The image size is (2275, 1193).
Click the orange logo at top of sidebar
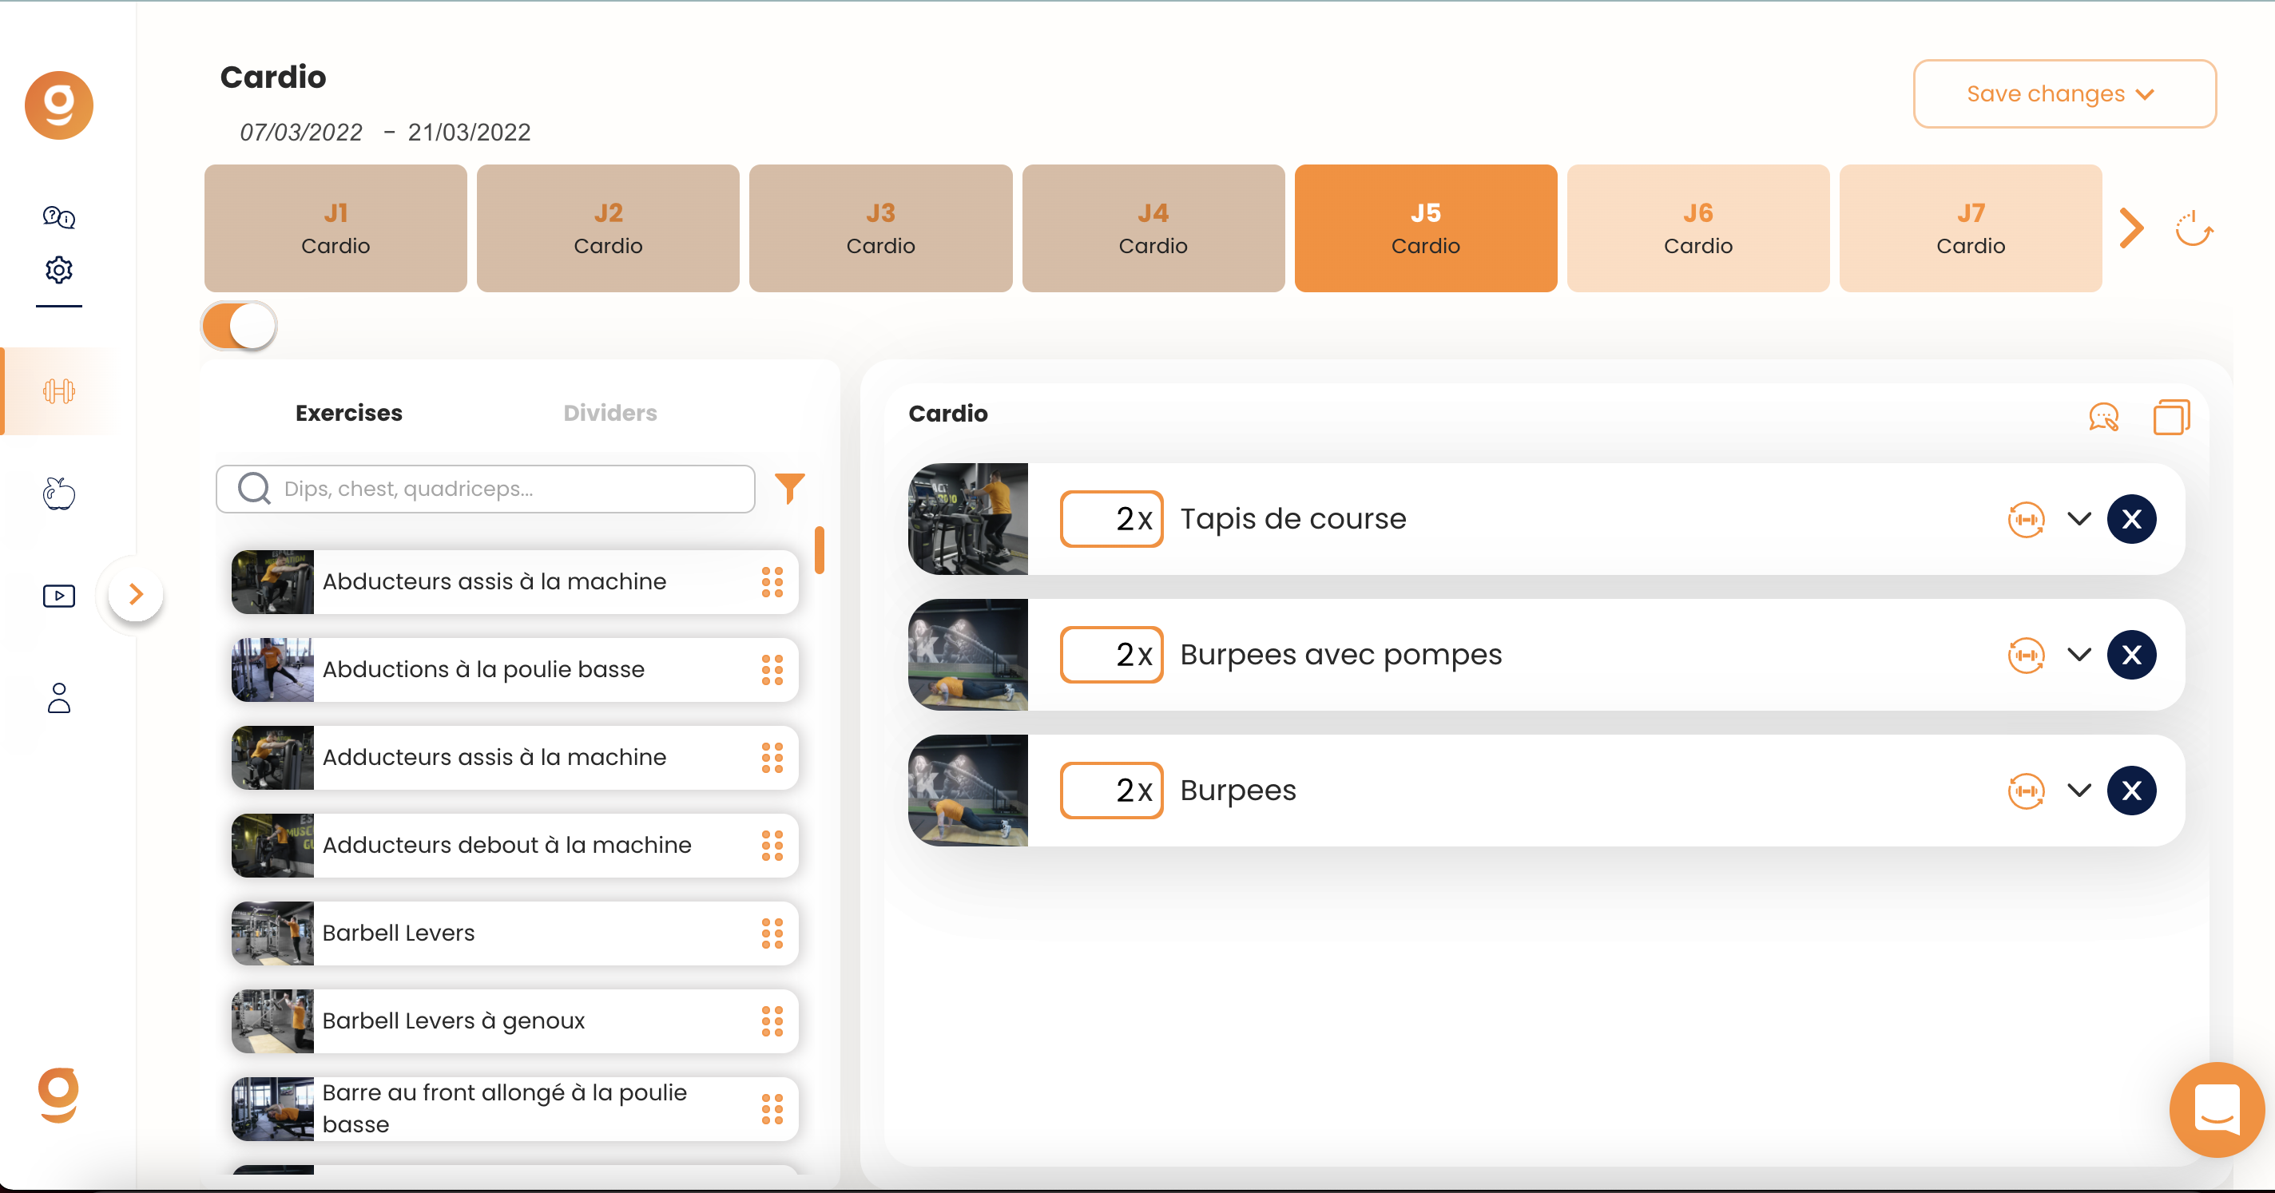(x=59, y=105)
